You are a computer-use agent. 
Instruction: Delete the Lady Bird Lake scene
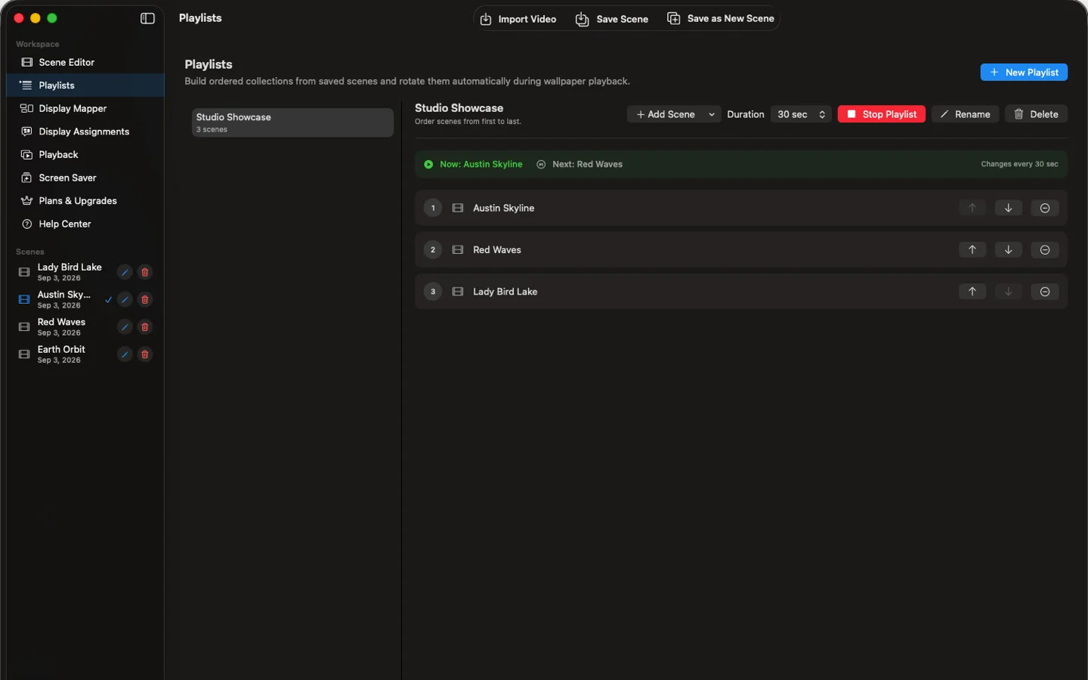145,272
